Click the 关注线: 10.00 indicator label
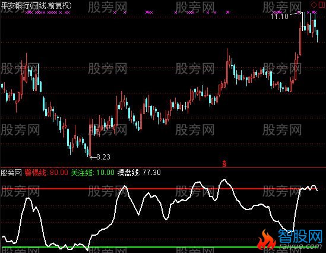This screenshot has height=253, width=326. (x=93, y=173)
